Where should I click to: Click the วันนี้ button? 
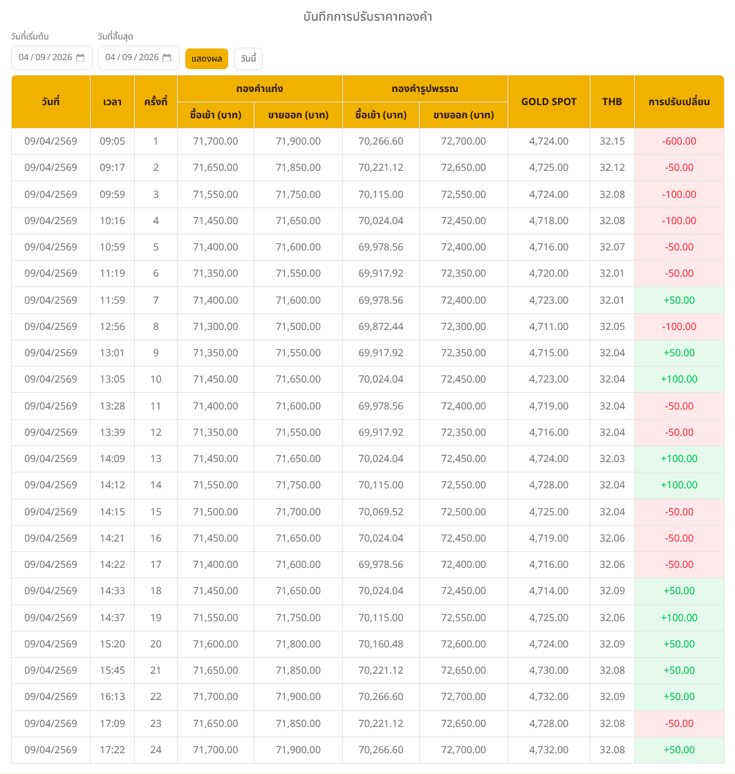point(248,59)
